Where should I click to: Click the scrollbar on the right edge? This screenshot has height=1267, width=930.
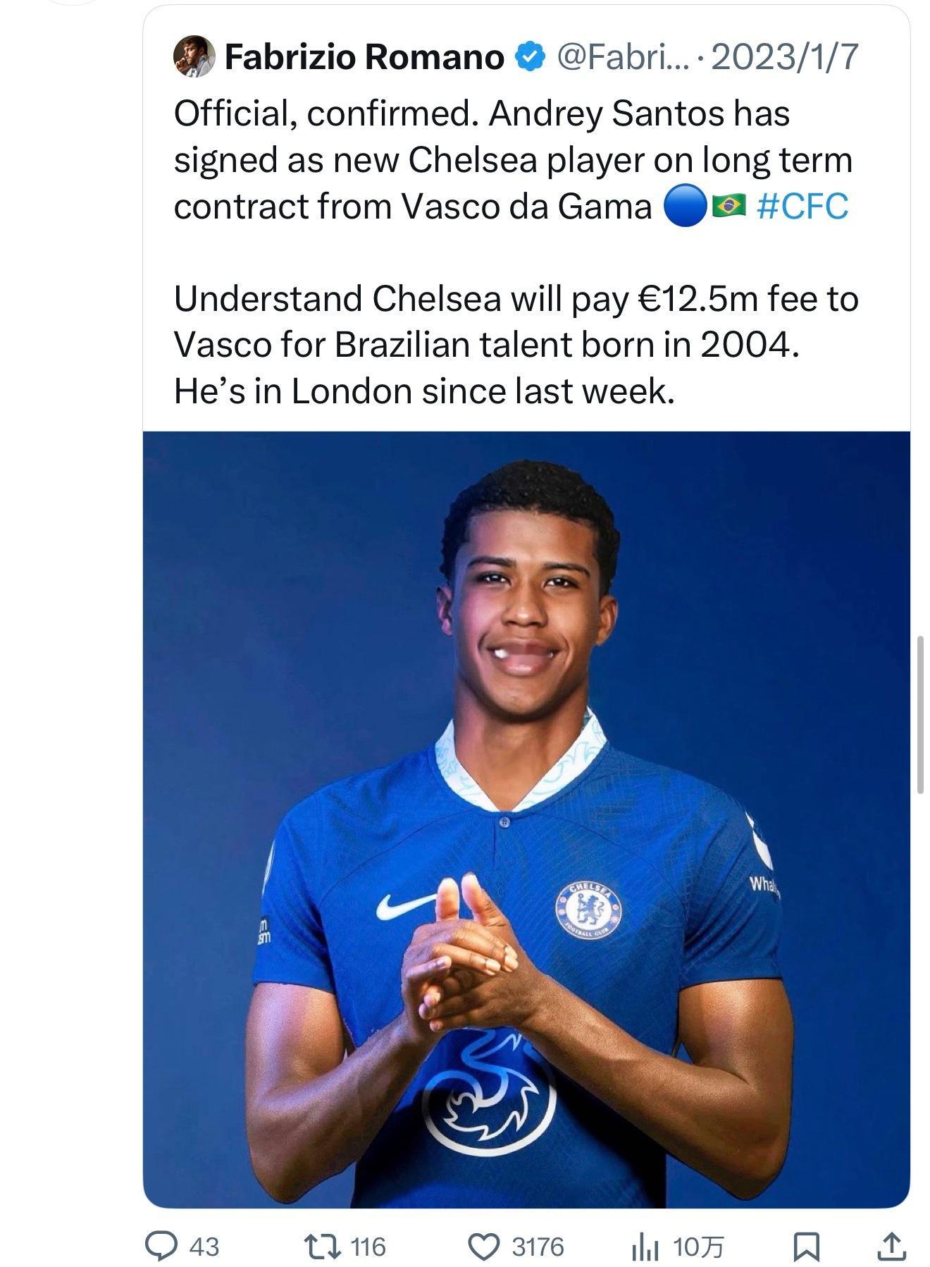919,714
